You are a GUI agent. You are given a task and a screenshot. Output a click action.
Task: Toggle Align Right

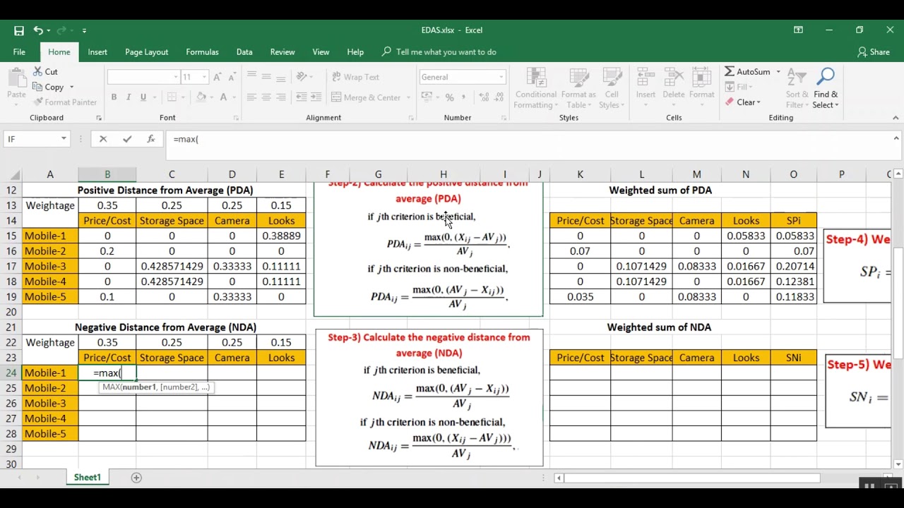click(281, 97)
